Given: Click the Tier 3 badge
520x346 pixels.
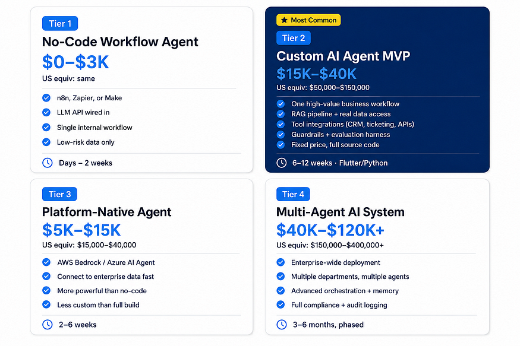Looking at the screenshot, I should tap(59, 194).
